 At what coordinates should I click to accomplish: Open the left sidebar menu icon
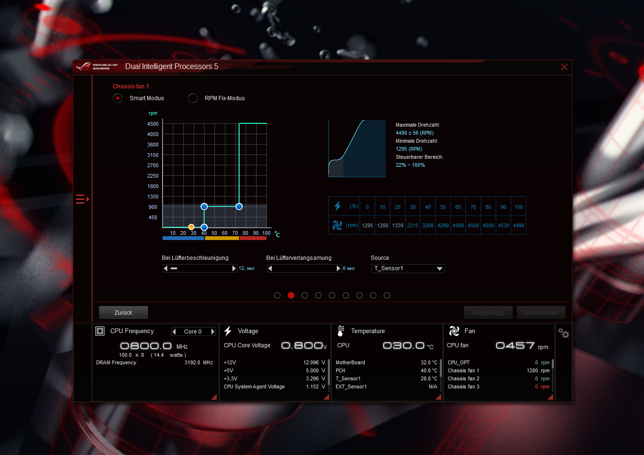pos(82,199)
